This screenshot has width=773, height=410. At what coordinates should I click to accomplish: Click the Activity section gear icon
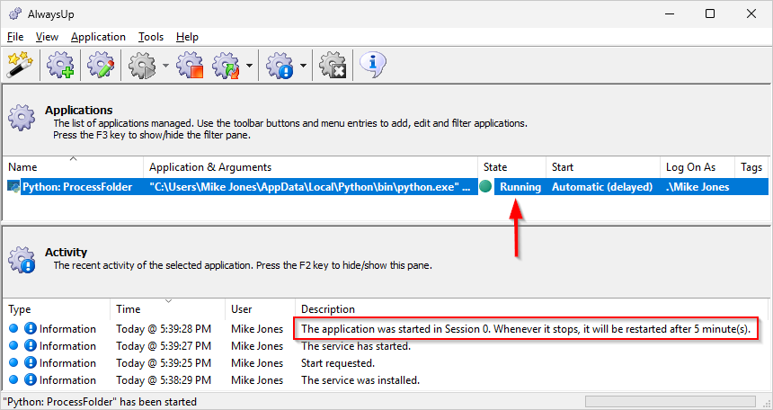[22, 259]
